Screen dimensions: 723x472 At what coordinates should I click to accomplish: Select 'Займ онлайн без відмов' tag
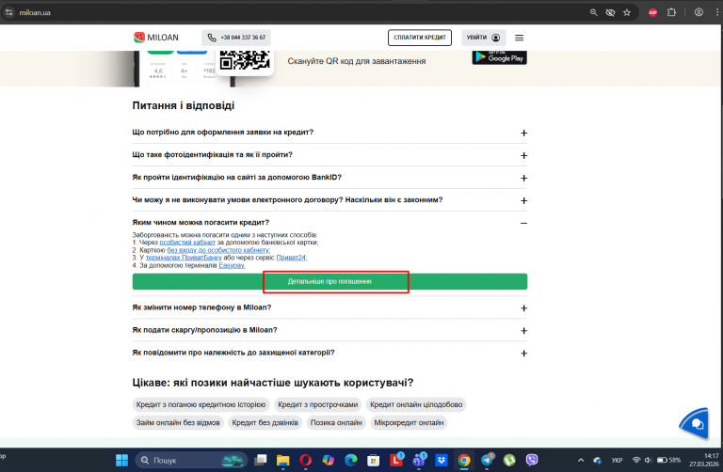178,422
